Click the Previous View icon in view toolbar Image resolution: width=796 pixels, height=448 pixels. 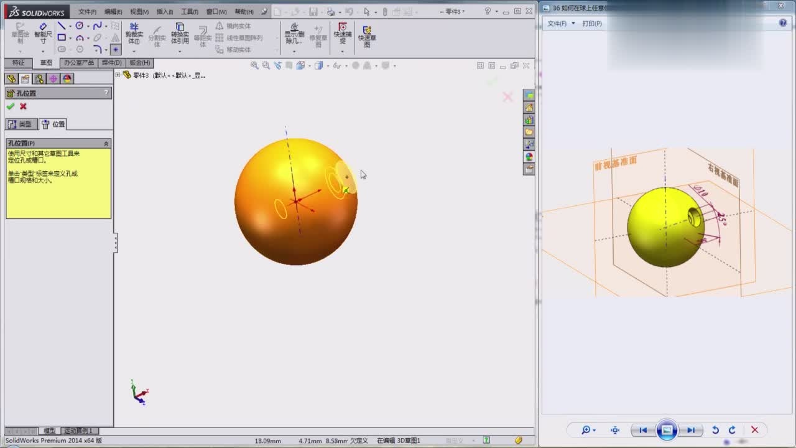(x=278, y=65)
